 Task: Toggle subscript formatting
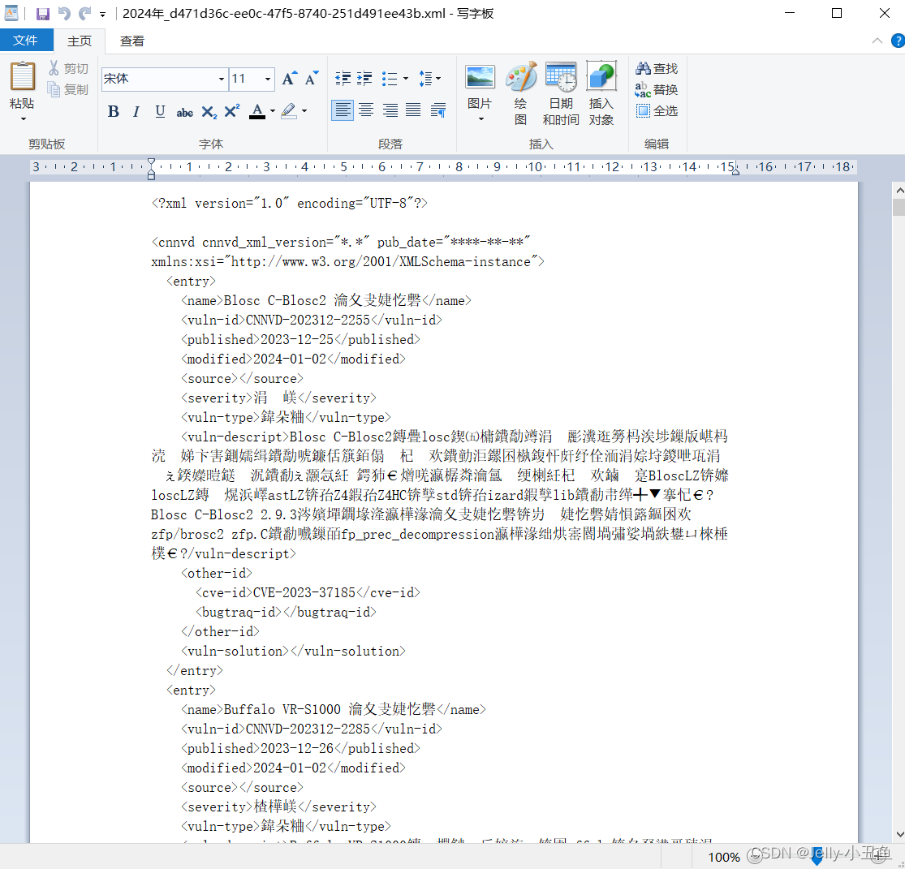pos(209,112)
